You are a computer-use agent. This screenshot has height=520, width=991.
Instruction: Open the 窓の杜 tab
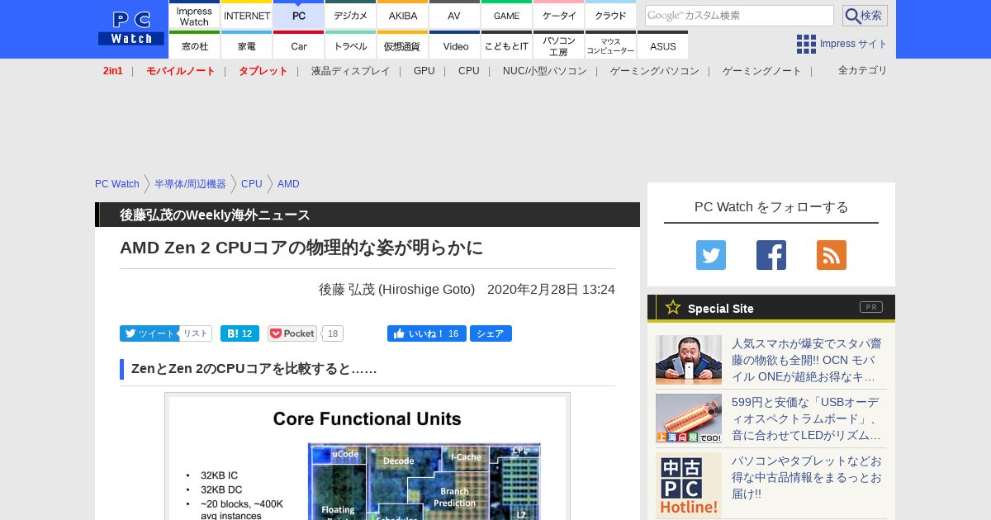194,45
